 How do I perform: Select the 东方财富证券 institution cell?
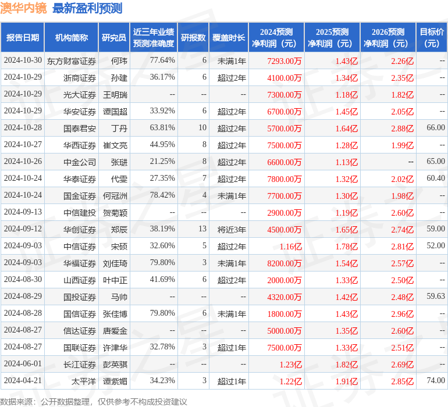click(72, 61)
